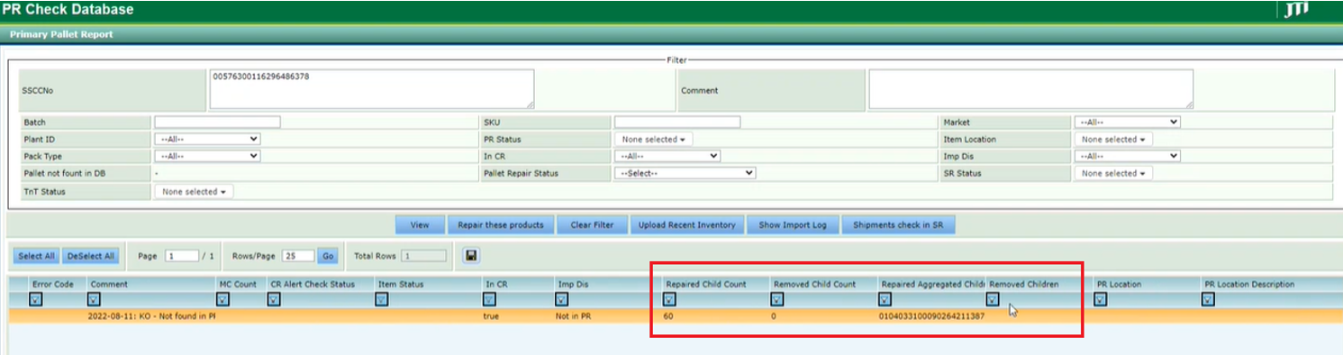Image resolution: width=1343 pixels, height=355 pixels.
Task: Click Repair these products button
Action: pyautogui.click(x=501, y=224)
